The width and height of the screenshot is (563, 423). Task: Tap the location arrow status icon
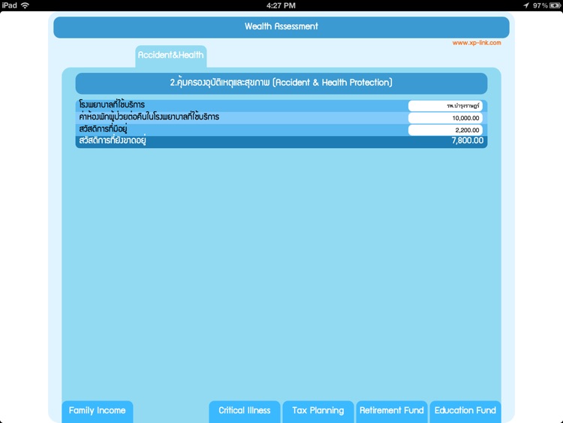526,5
